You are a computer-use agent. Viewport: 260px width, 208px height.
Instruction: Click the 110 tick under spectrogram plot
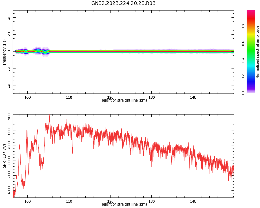point(69,97)
